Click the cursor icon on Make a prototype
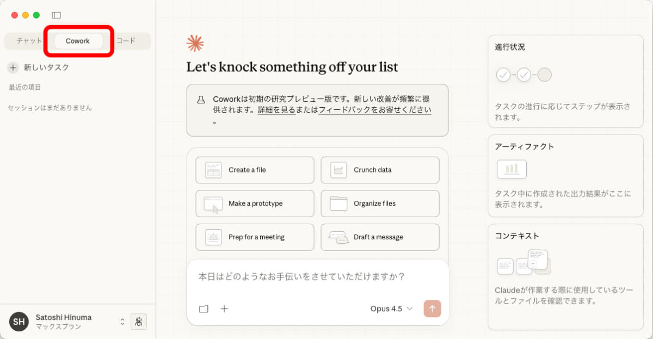 point(213,204)
